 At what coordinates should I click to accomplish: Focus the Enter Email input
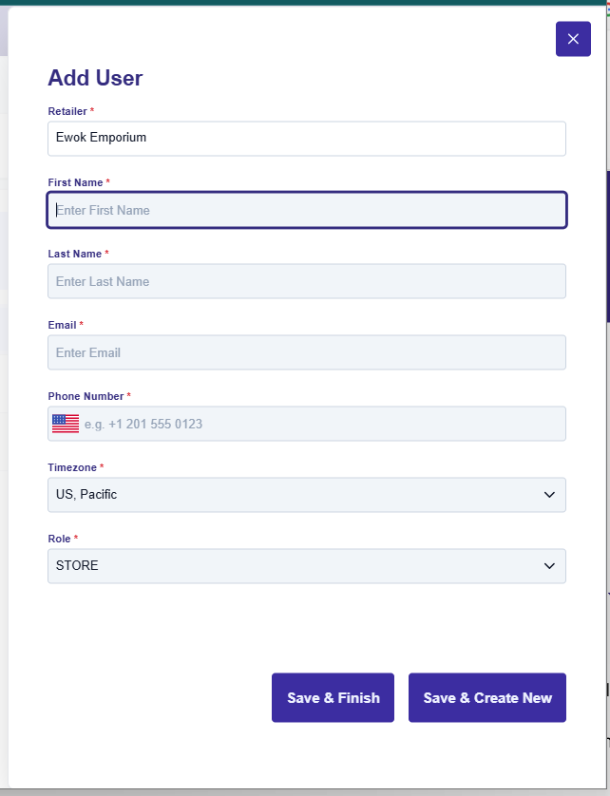tap(306, 352)
